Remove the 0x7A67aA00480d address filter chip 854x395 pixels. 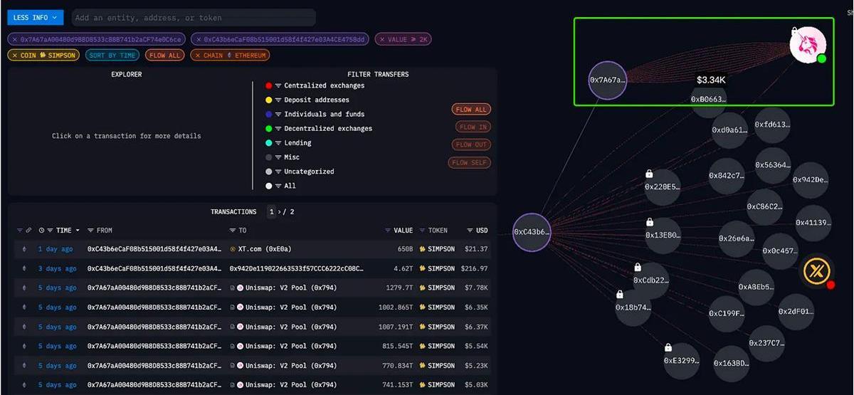click(15, 39)
